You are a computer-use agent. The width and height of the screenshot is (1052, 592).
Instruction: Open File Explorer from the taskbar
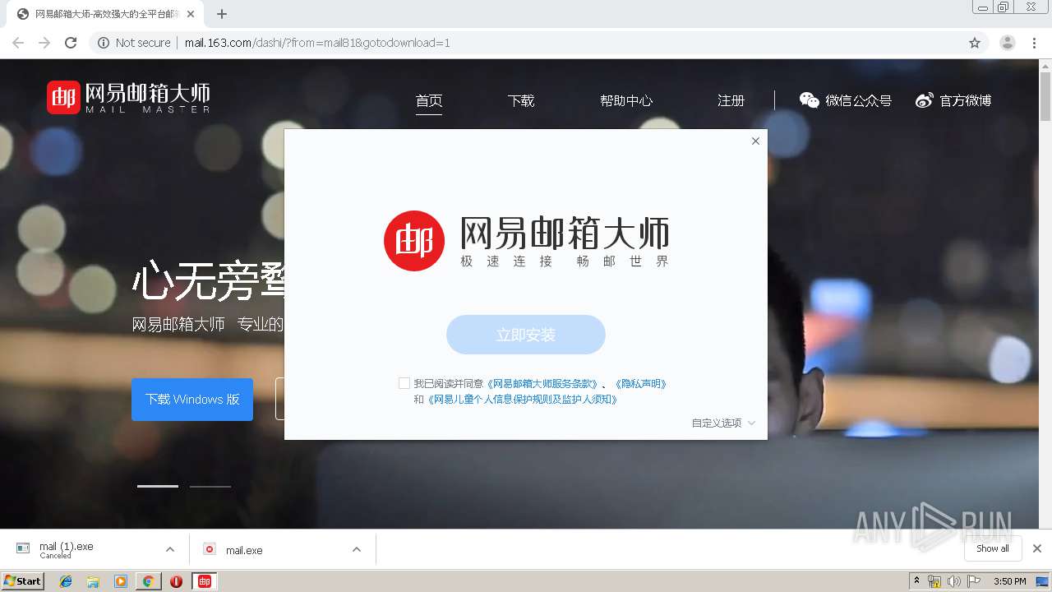tap(93, 581)
